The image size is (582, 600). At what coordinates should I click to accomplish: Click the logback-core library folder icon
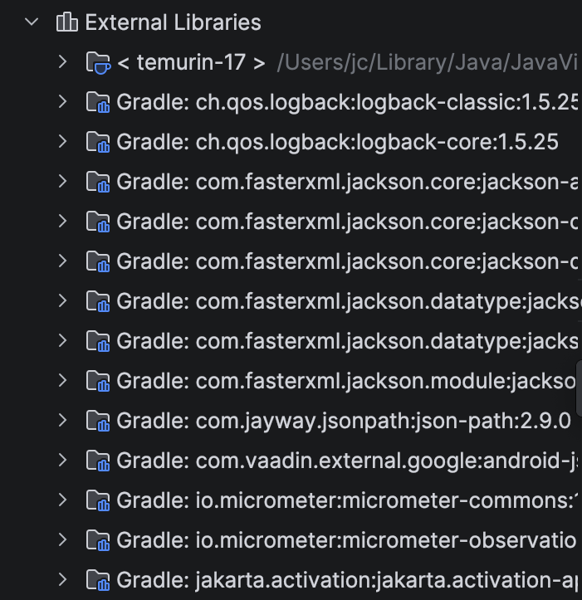(98, 143)
